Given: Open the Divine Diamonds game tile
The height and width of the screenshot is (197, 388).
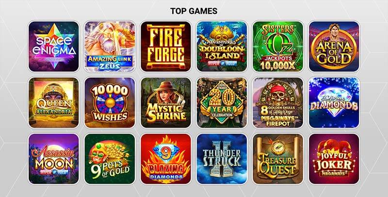Looking at the screenshot, I should pos(334,102).
